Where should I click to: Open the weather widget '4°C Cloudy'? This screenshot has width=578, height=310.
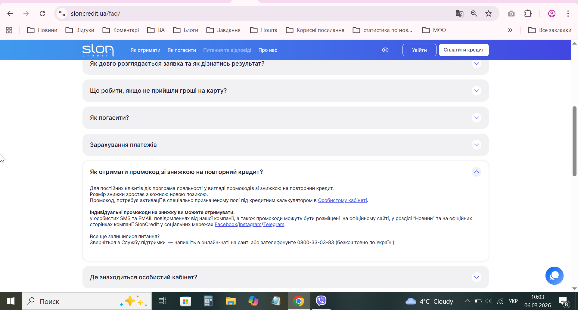(429, 301)
